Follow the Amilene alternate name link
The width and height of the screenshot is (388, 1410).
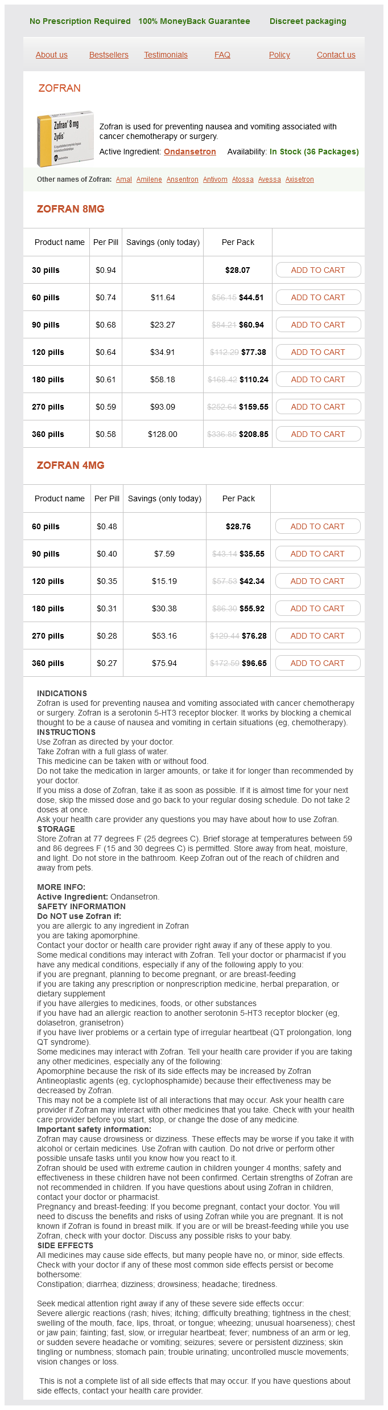coord(149,179)
